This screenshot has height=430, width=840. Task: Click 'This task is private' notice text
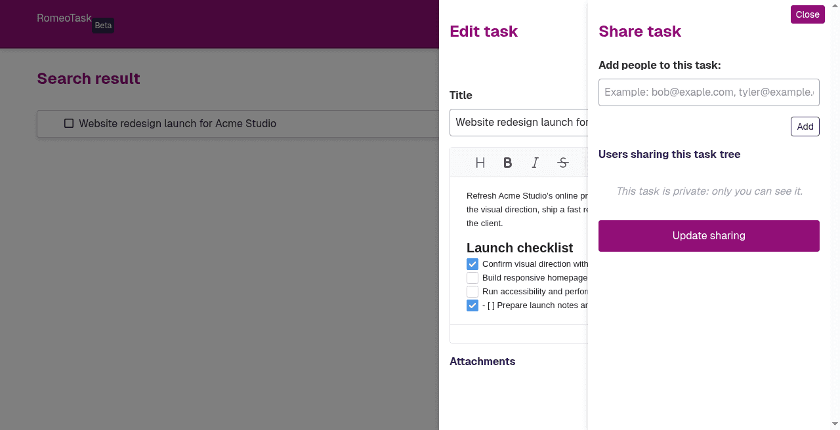pyautogui.click(x=709, y=191)
